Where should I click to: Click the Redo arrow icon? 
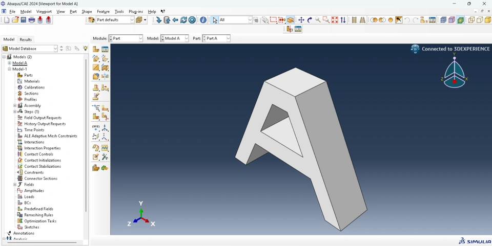(416, 20)
